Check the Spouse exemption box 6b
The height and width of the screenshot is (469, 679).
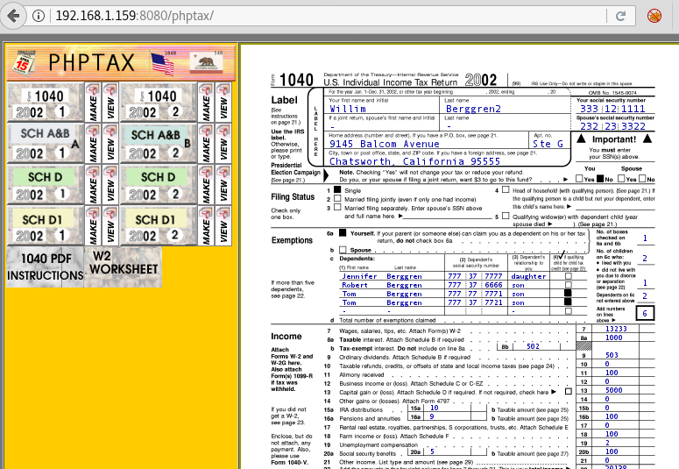click(x=343, y=250)
